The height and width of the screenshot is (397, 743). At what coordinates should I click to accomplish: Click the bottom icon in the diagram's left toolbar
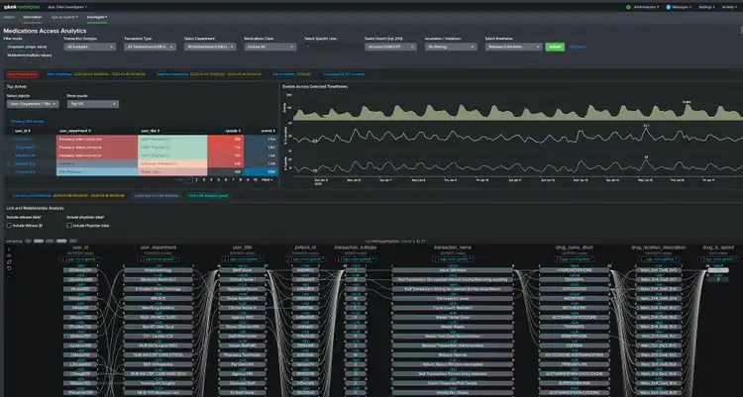click(x=10, y=275)
